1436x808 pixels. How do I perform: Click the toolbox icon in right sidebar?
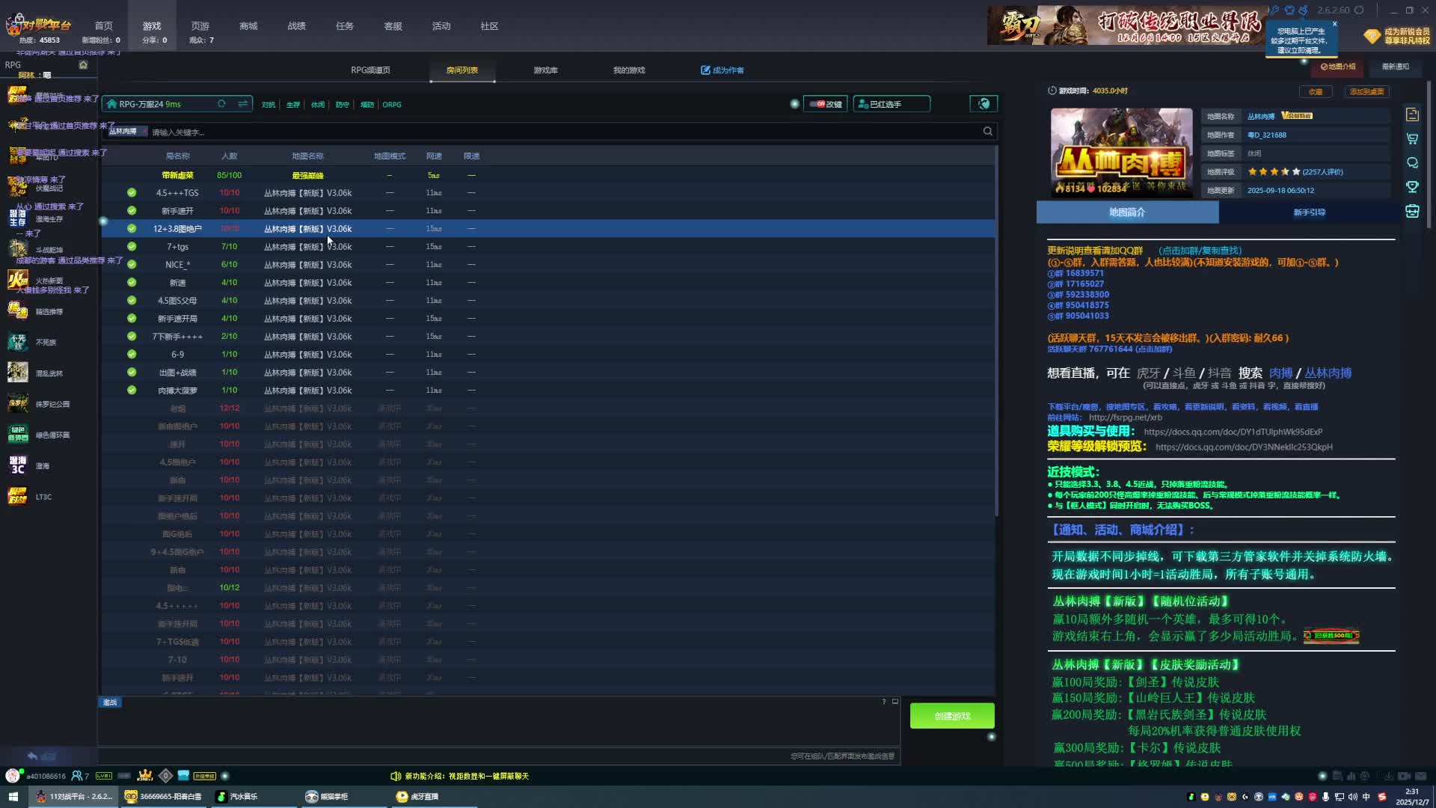[1412, 212]
